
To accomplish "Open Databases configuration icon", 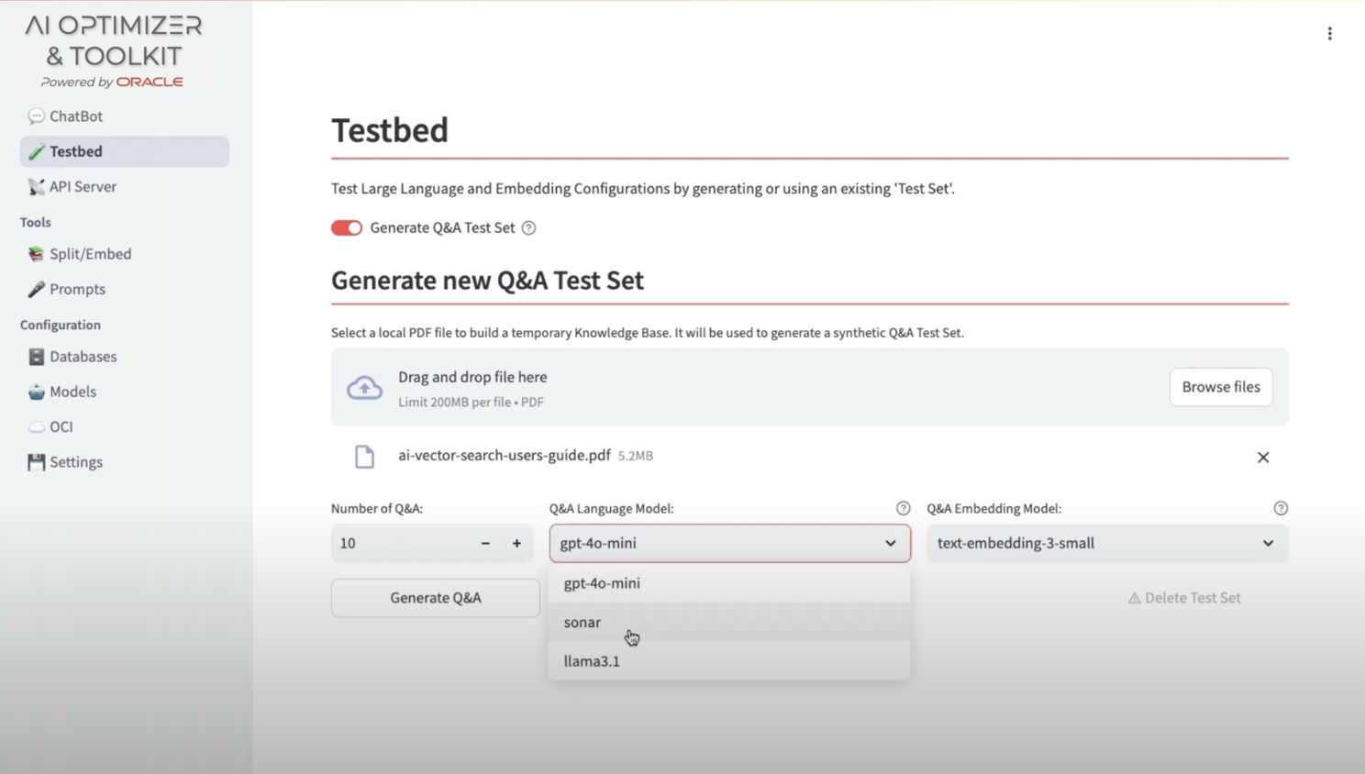I will click(x=36, y=357).
